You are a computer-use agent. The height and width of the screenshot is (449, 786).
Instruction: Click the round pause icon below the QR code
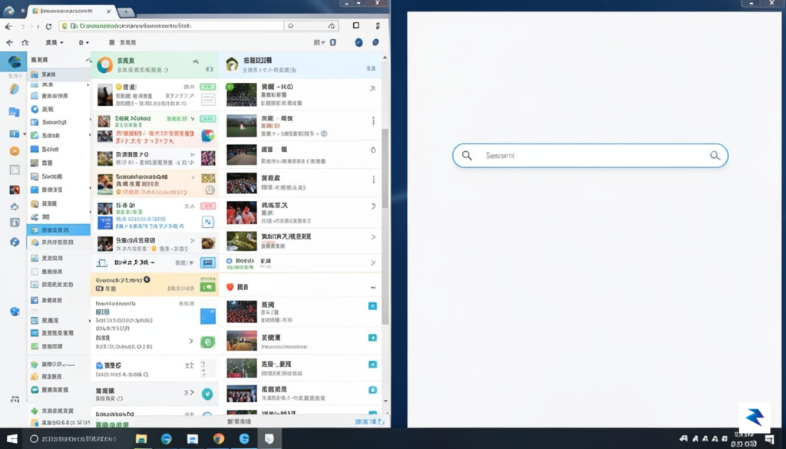coord(210,190)
